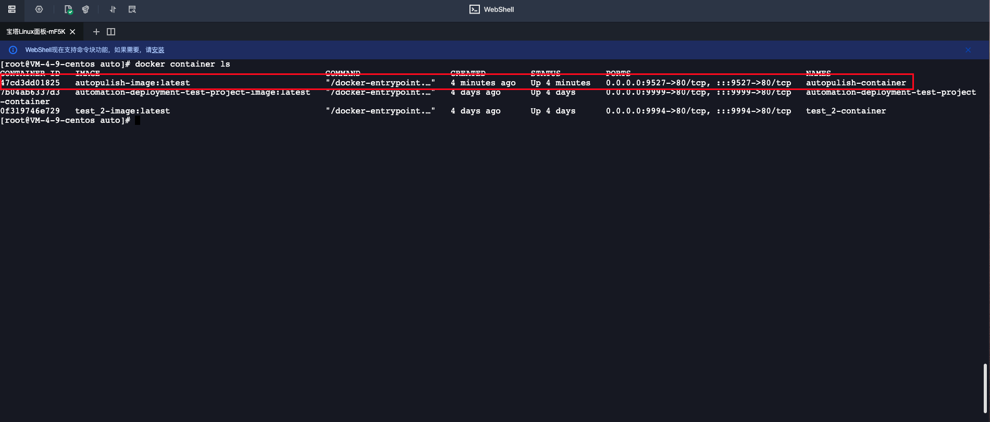Screen dimensions: 990x422
Task: Click image name autopulish-image:latest
Action: coord(132,83)
